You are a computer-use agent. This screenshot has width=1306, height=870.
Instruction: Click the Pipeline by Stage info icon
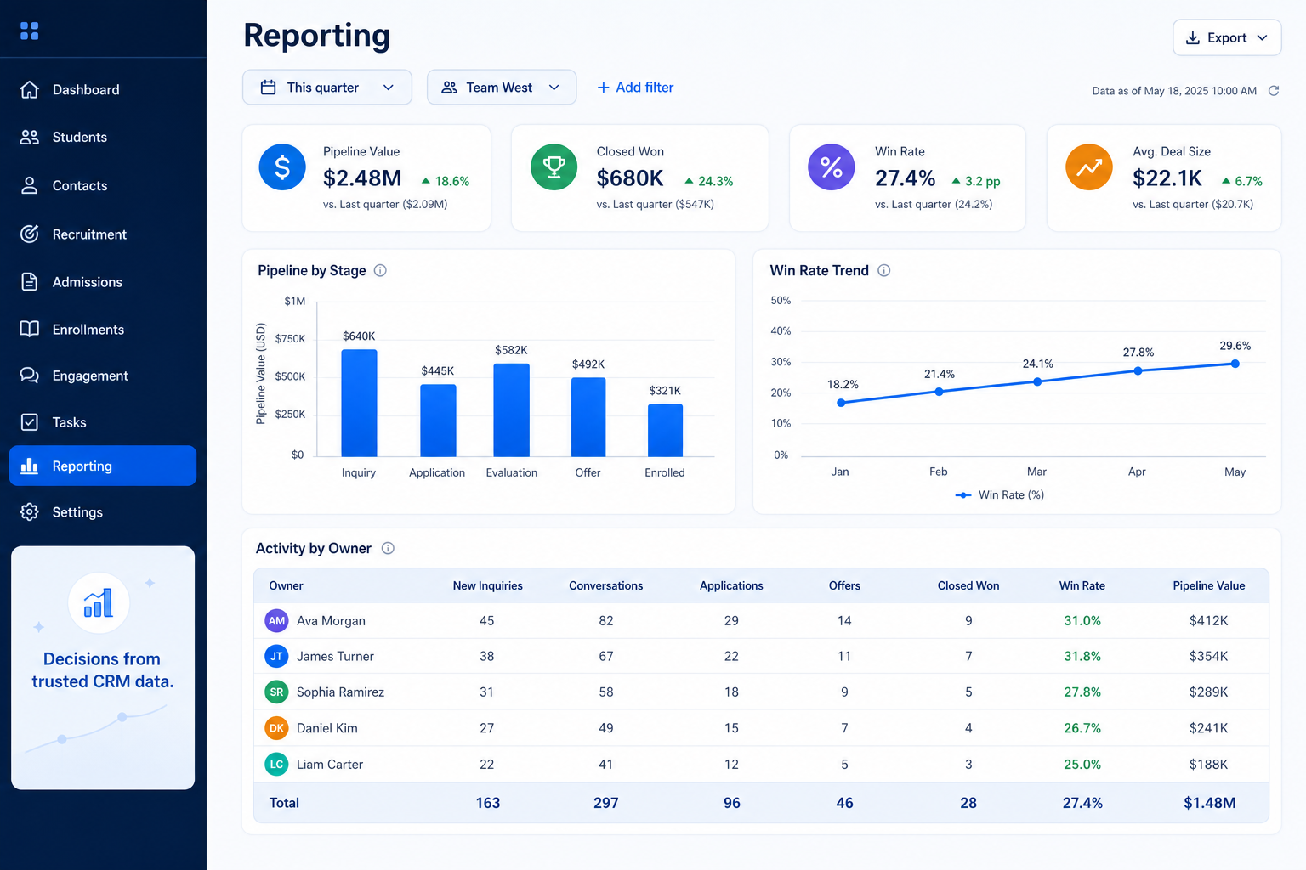click(380, 270)
